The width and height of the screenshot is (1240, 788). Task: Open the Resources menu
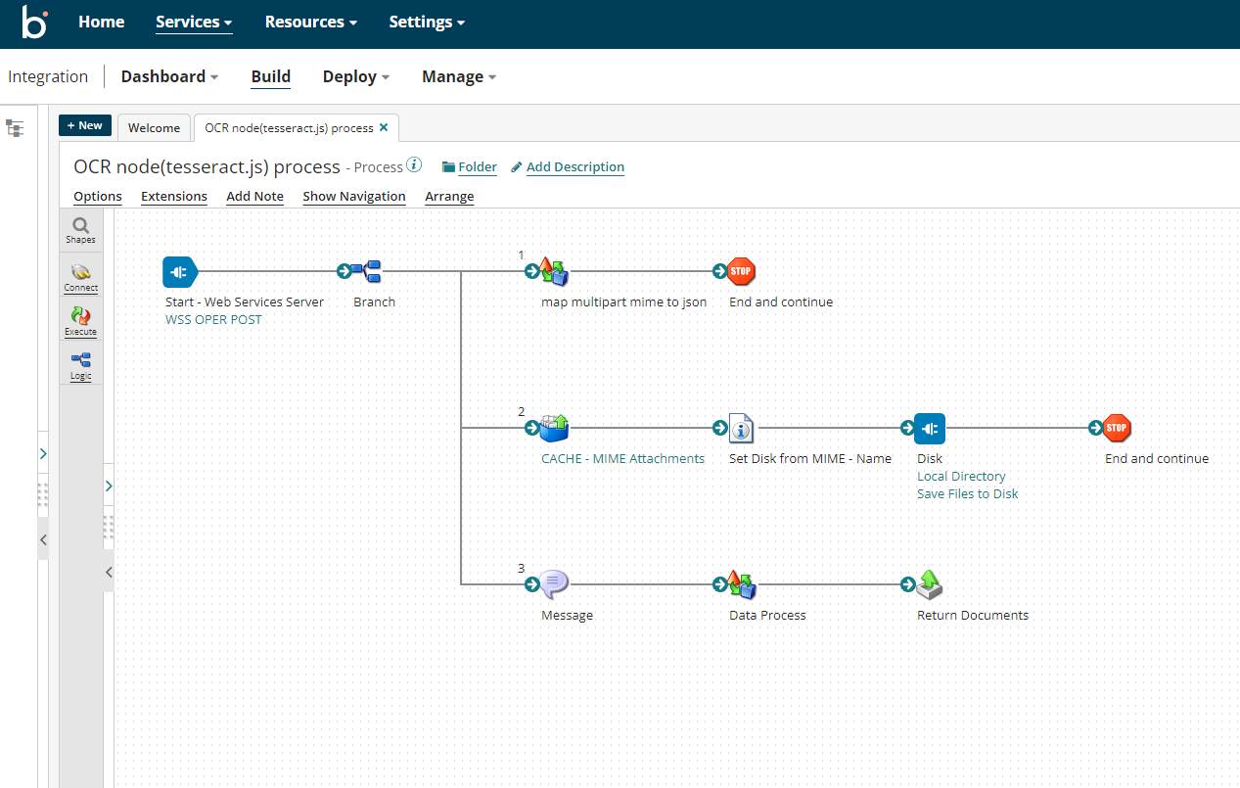coord(310,22)
